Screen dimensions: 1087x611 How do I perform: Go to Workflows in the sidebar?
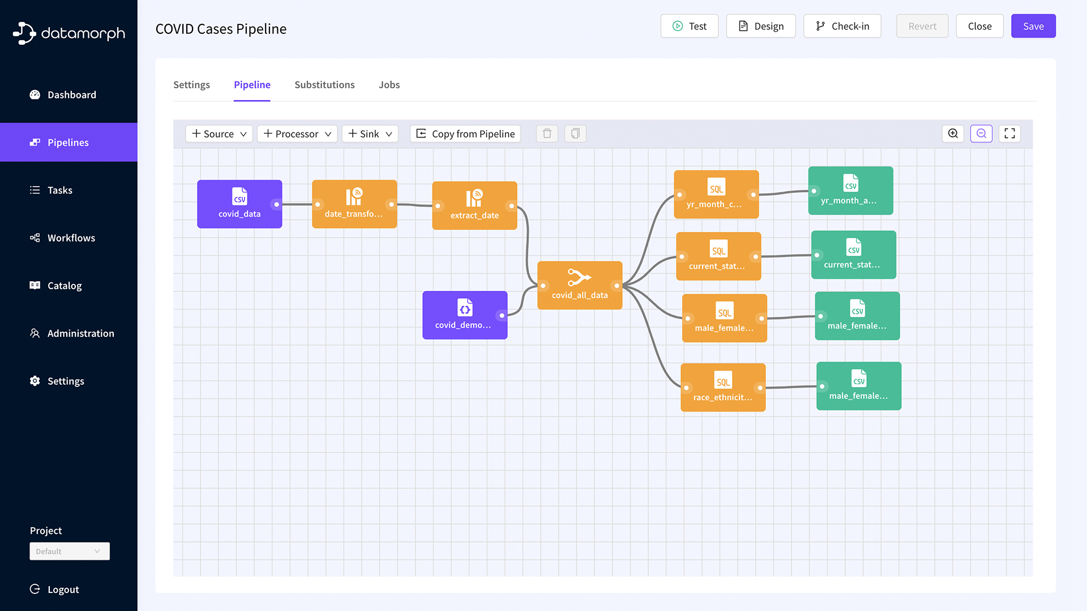[x=71, y=238]
